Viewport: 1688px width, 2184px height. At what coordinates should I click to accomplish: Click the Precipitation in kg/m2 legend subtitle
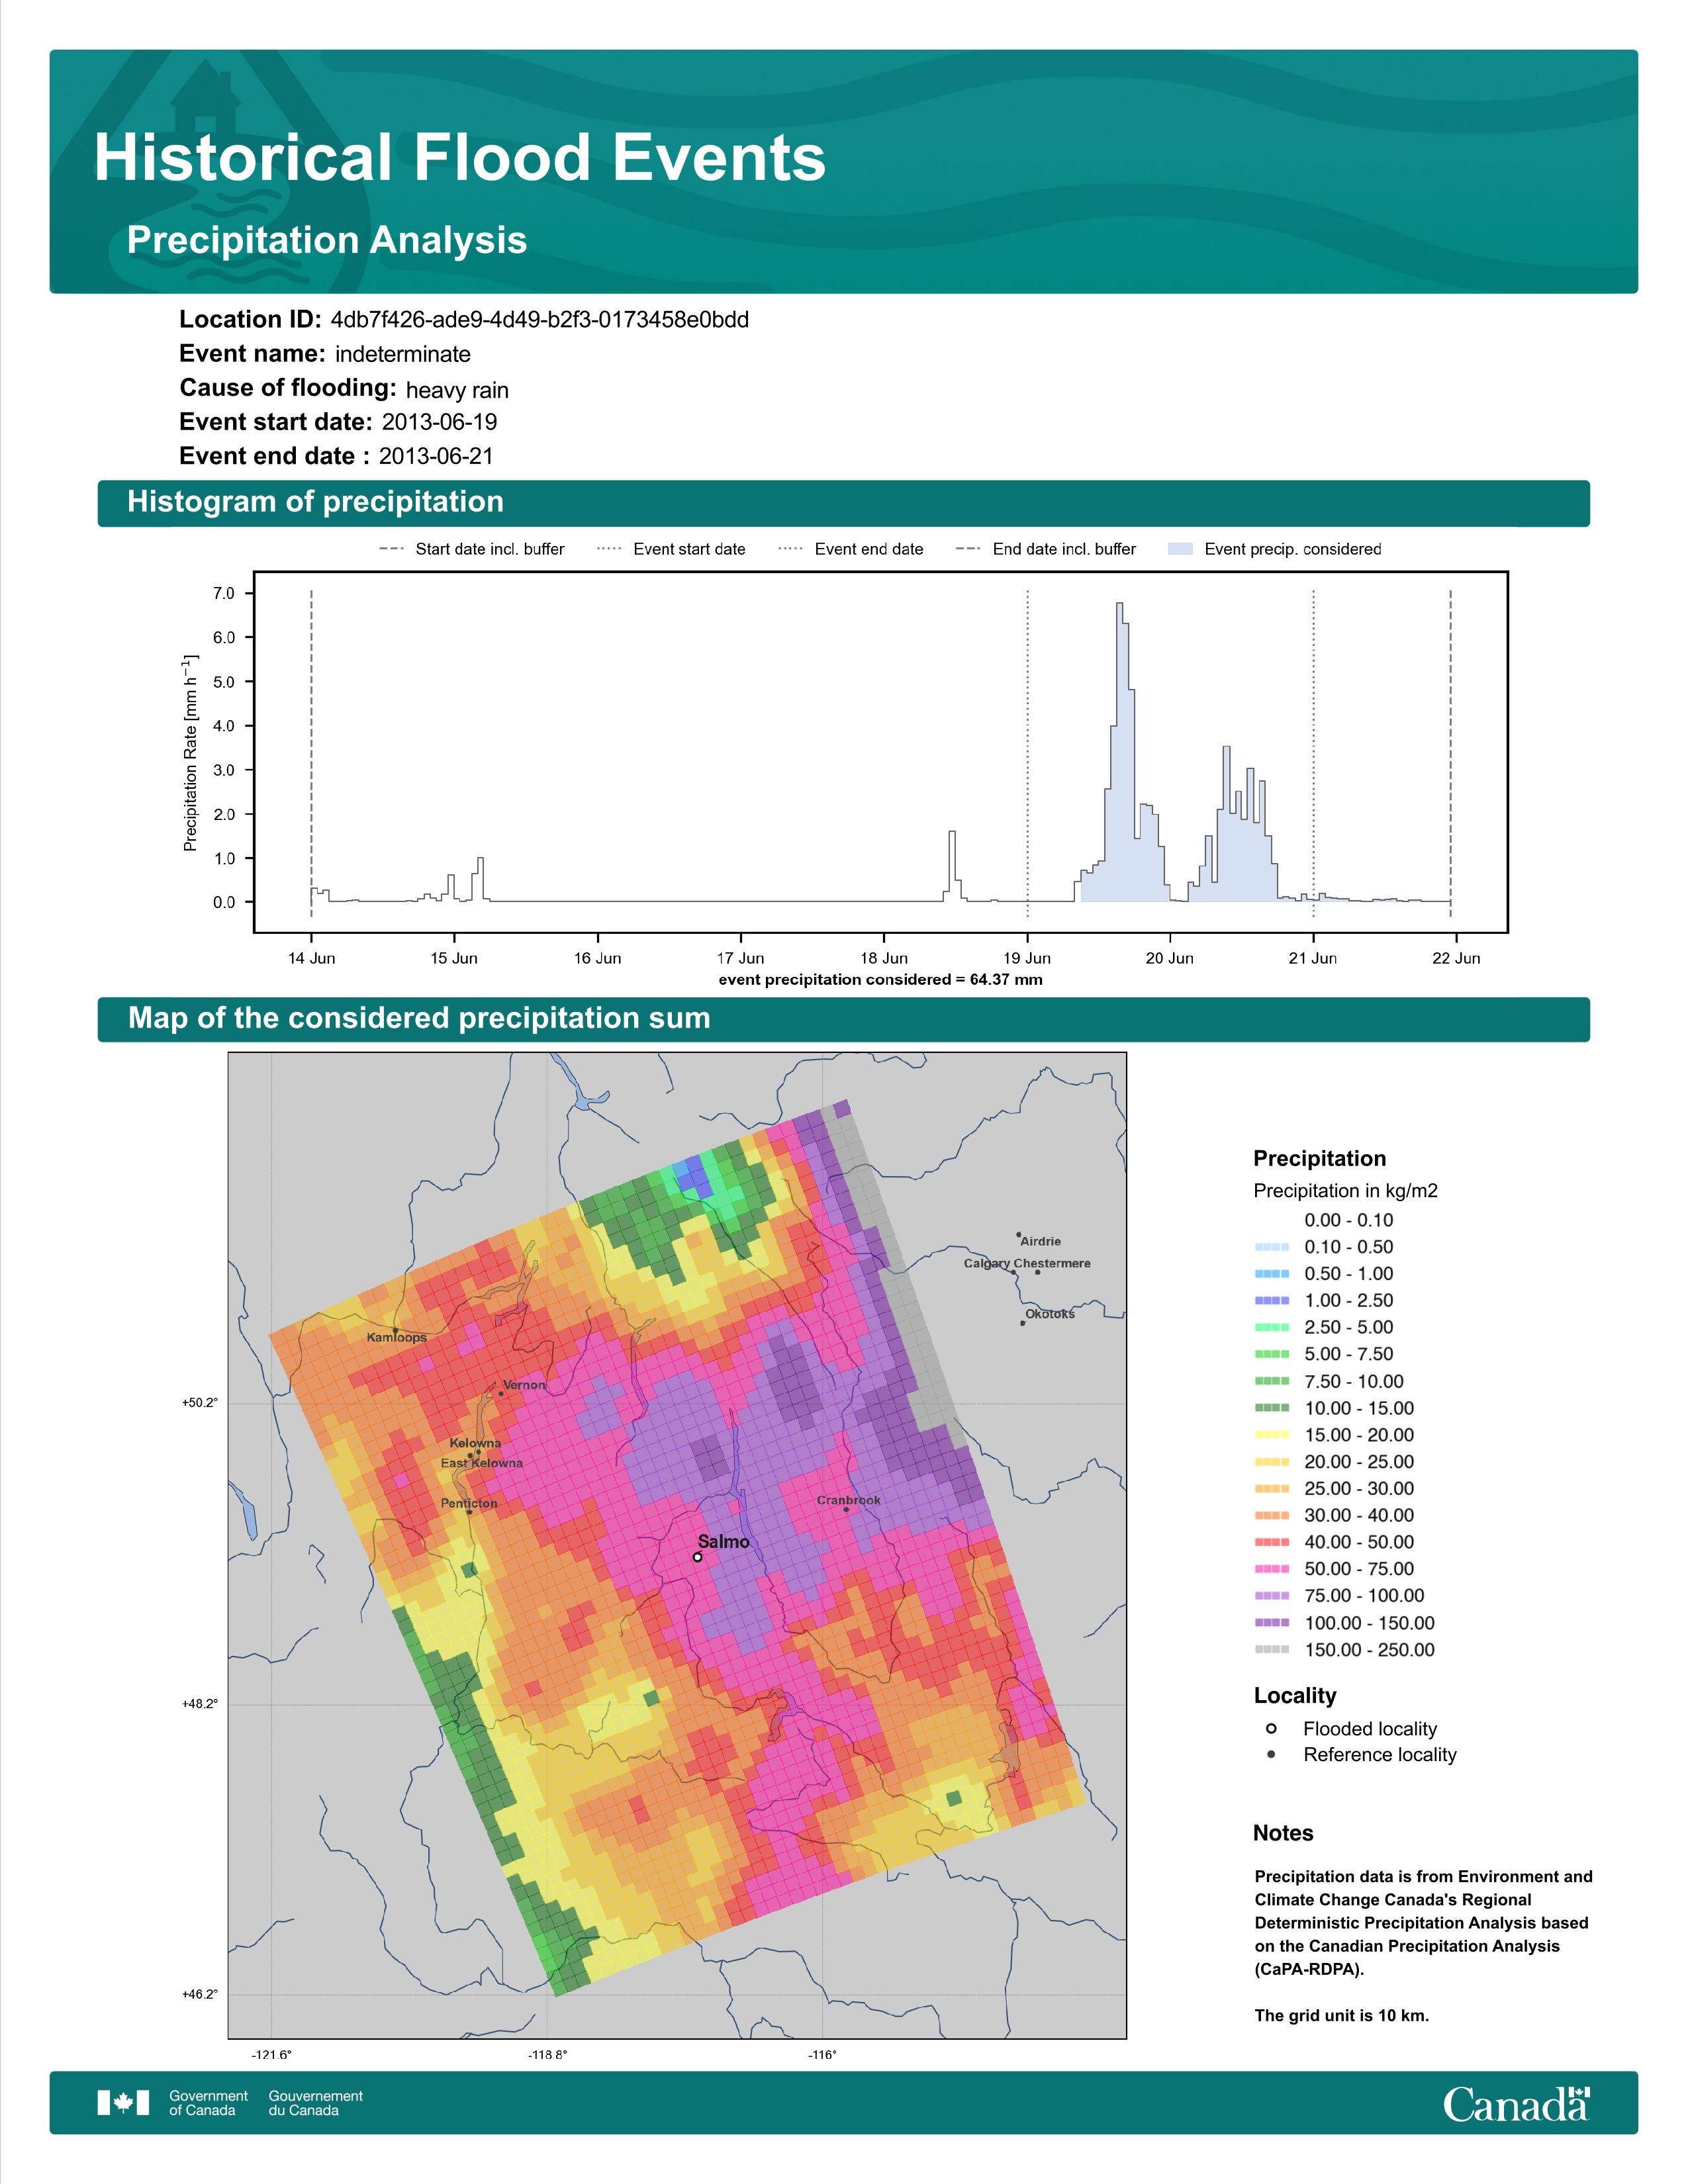pyautogui.click(x=1345, y=1191)
